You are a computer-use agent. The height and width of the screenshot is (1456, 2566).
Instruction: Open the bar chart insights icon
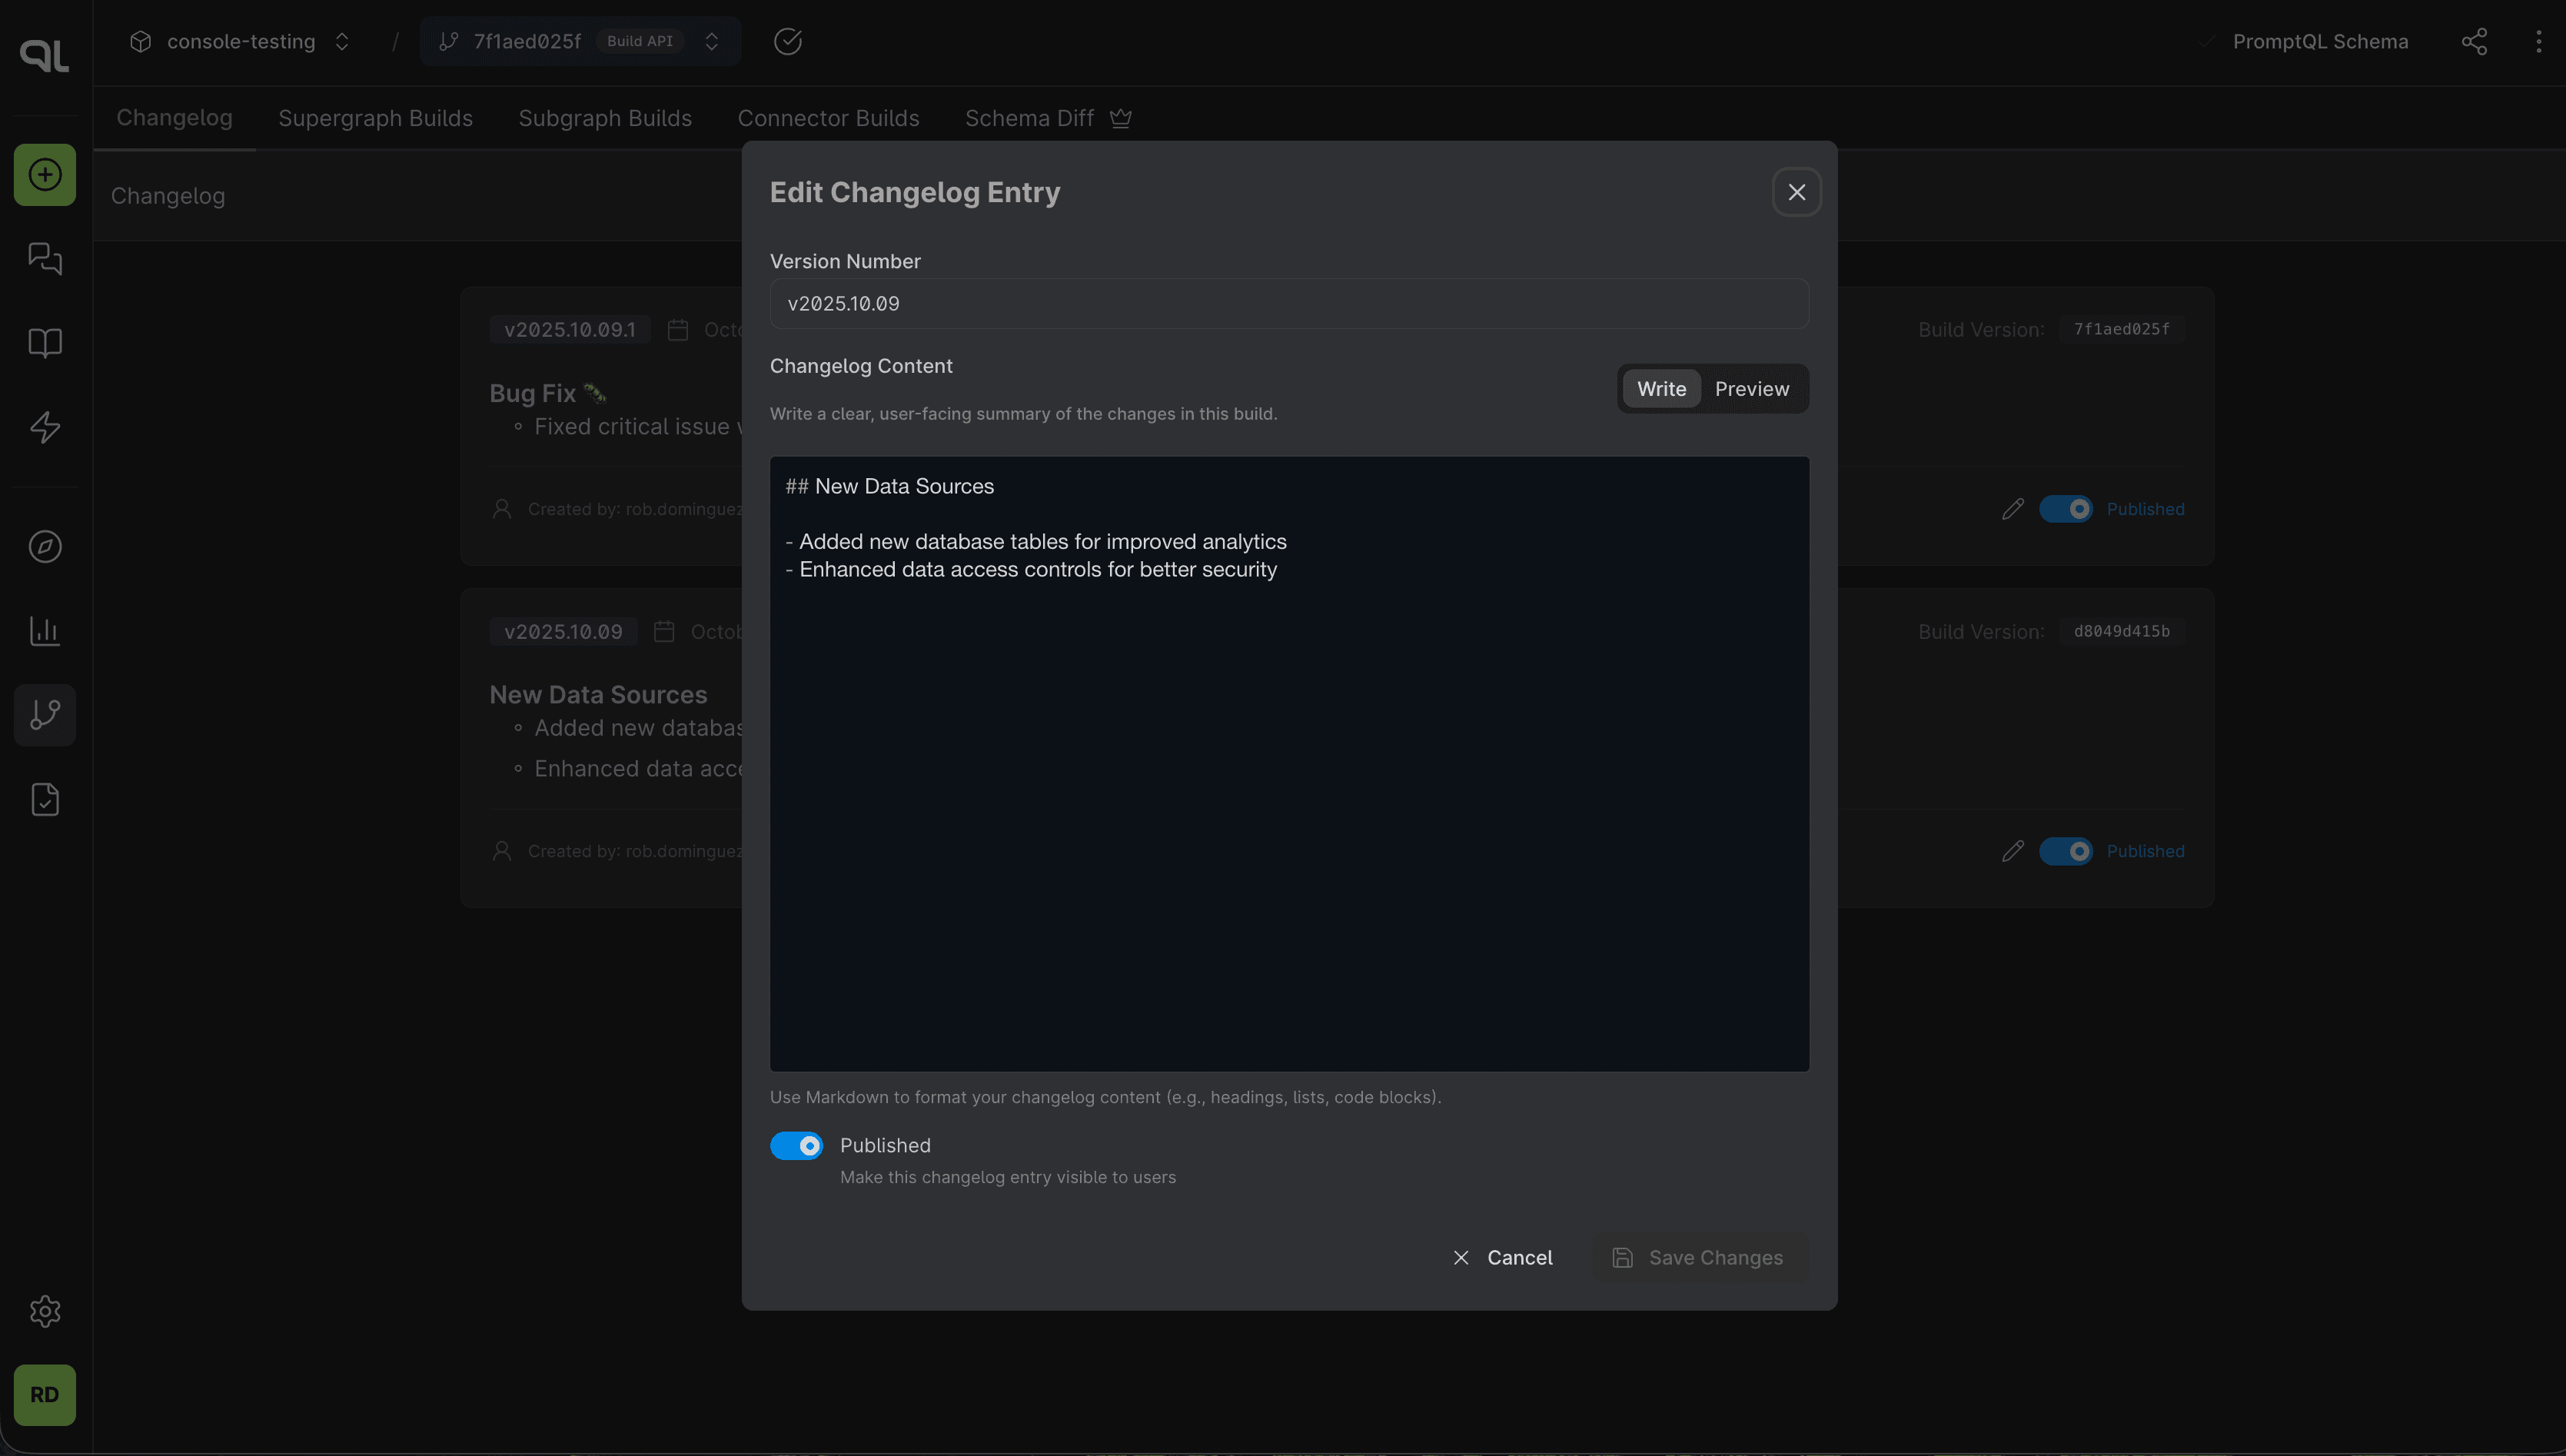pos(44,631)
